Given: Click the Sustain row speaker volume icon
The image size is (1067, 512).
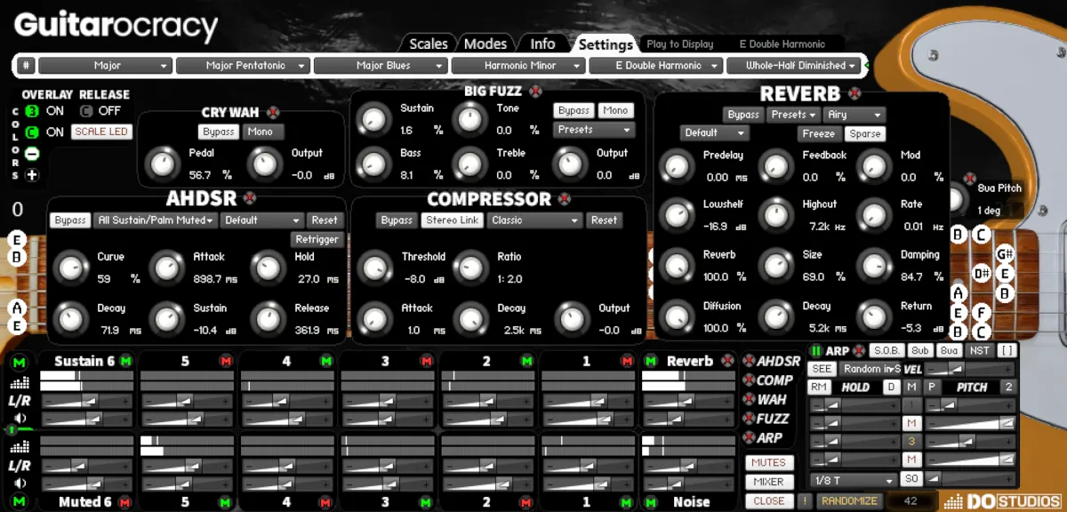Looking at the screenshot, I should pos(19,419).
